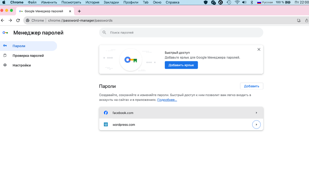Click the shield icon in menu bar
The height and width of the screenshot is (192, 309).
[x=205, y=2]
